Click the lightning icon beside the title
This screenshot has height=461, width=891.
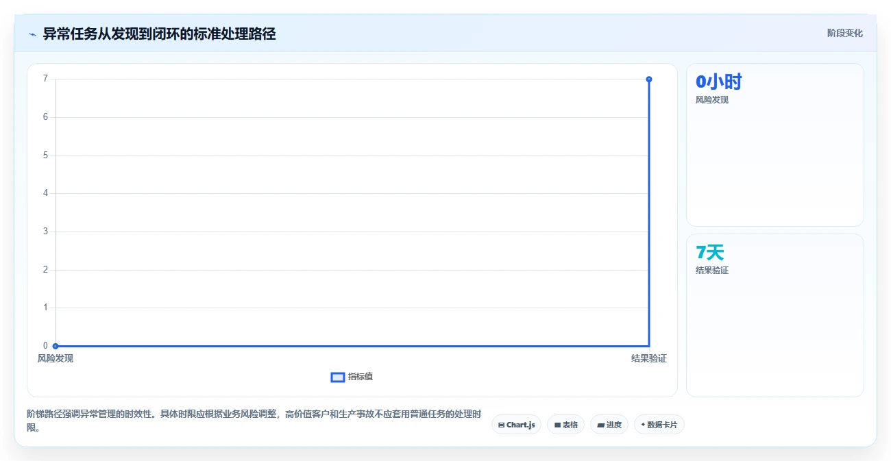(x=32, y=34)
